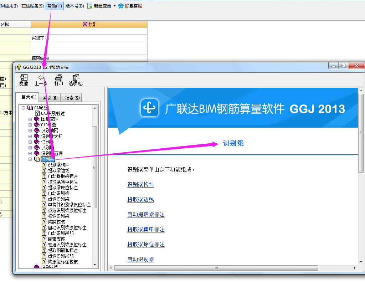Open the 提取梁边线 hyperlink in content
The width and height of the screenshot is (365, 287).
click(140, 200)
